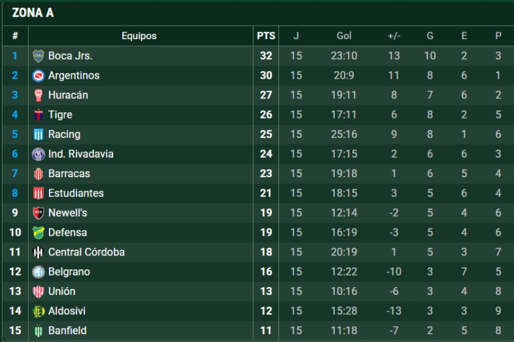Viewport: 514px width, 342px height.
Task: Click the Huracán balloon crest
Action: click(39, 95)
